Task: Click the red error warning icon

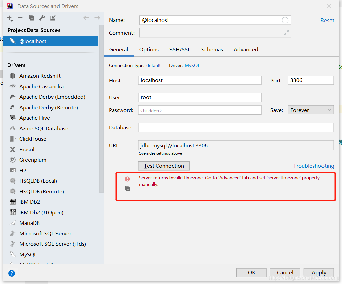Action: (127, 179)
